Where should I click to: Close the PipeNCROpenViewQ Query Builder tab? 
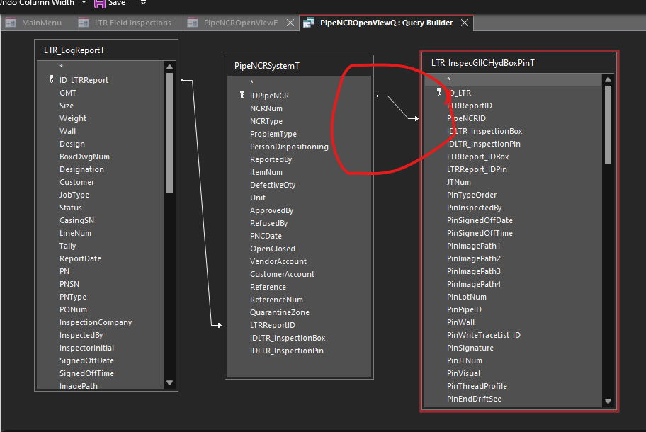(x=465, y=23)
